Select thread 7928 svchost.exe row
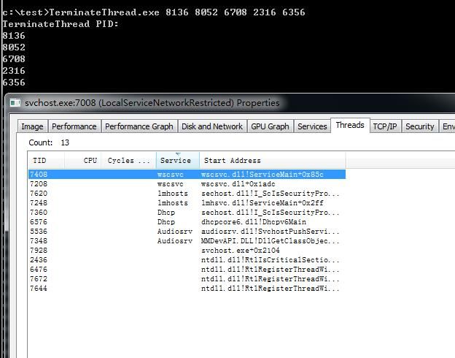 tap(187, 250)
